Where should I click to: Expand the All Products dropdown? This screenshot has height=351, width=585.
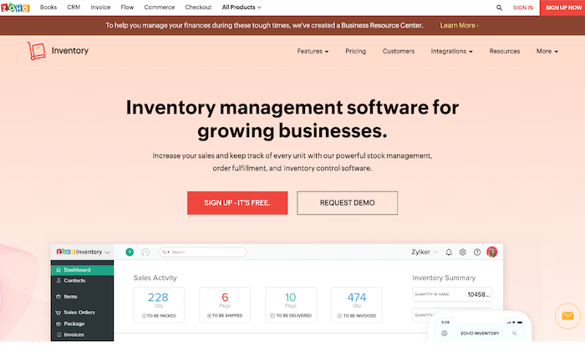tap(242, 7)
